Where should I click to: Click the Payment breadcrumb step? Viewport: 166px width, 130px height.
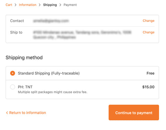pyautogui.click(x=70, y=5)
